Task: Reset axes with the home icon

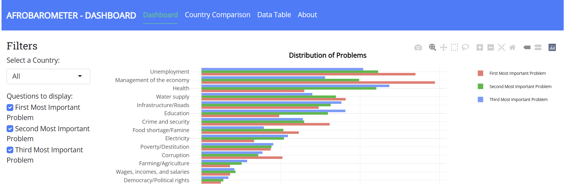Action: coord(512,47)
